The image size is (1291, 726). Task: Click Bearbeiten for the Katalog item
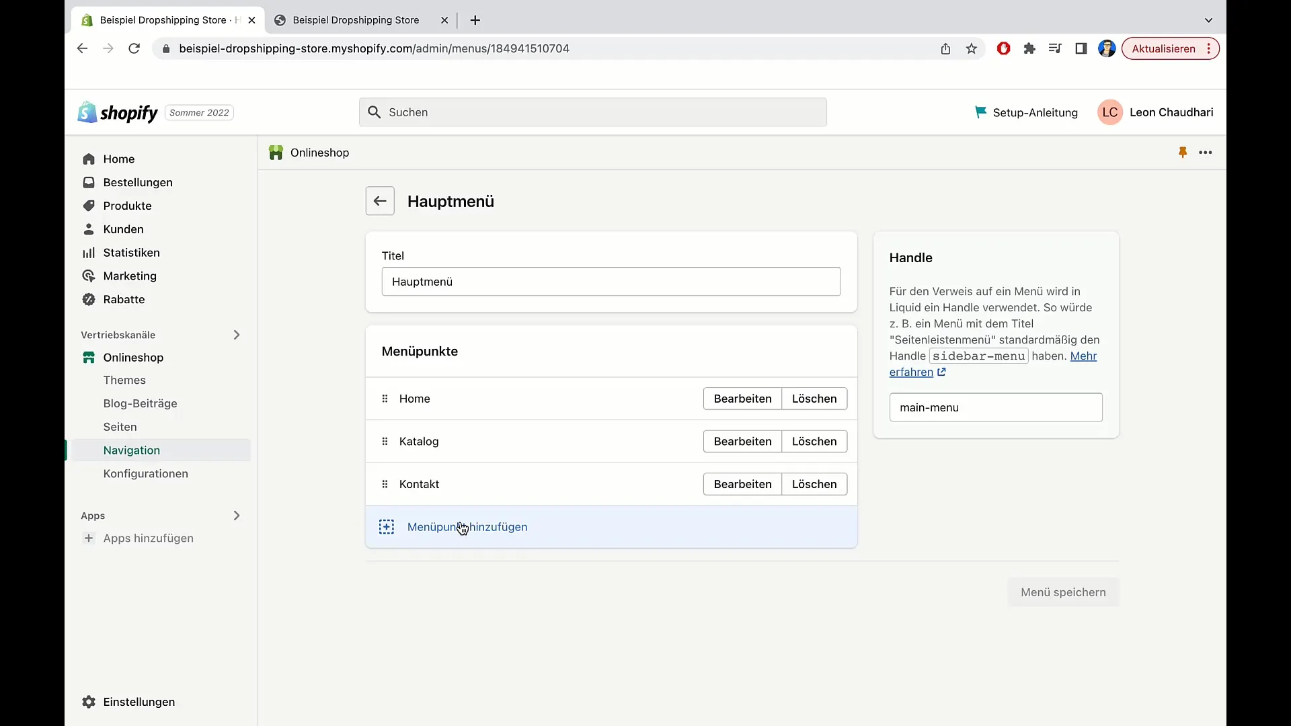coord(742,442)
